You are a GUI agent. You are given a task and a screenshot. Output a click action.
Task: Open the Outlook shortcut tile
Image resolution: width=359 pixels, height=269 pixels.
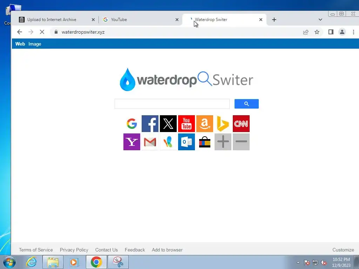pyautogui.click(x=187, y=142)
